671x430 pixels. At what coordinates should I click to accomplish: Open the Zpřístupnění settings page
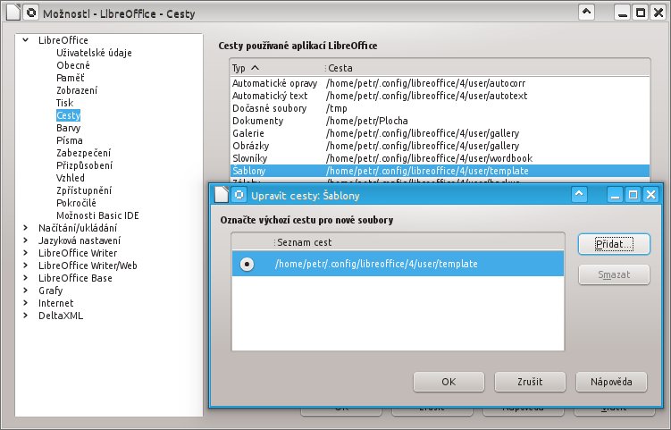(84, 190)
